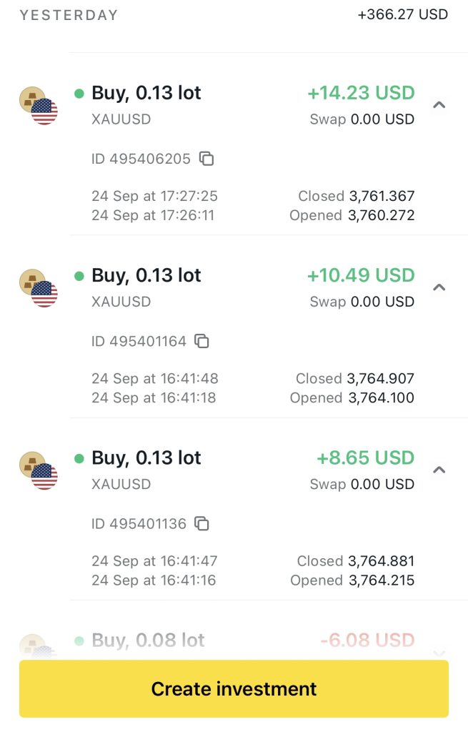Tap closed price 3,764.881

point(381,561)
